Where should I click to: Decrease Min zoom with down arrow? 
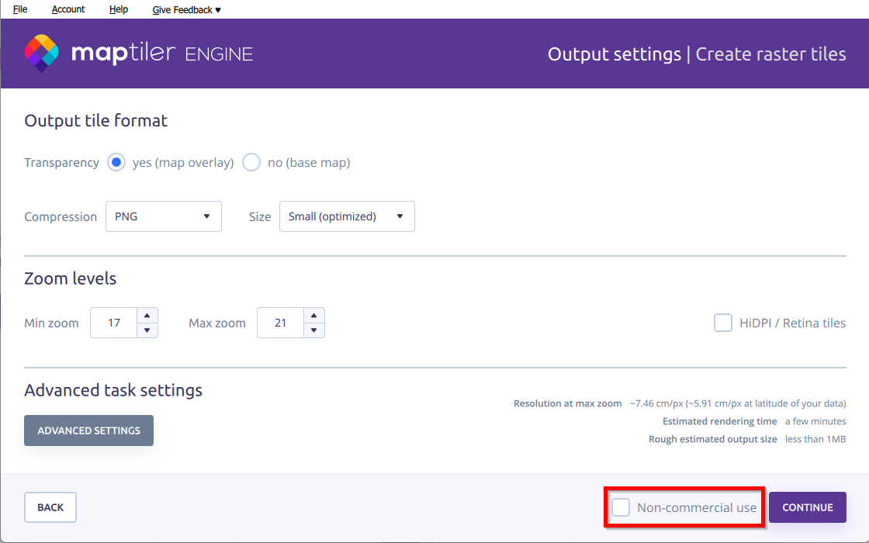147,330
